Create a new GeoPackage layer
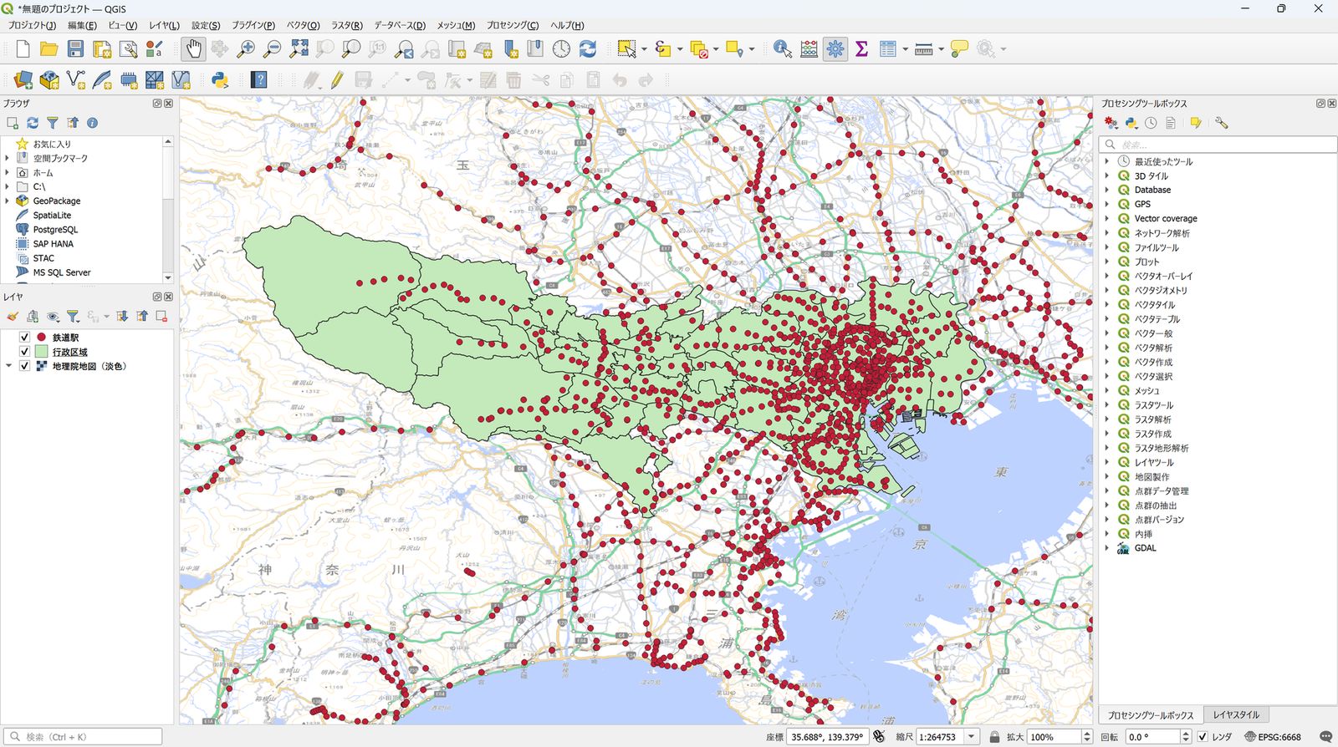This screenshot has width=1338, height=747. click(x=49, y=80)
